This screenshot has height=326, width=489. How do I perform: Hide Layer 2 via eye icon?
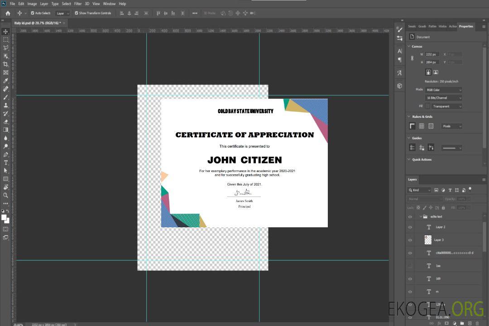coord(410,227)
